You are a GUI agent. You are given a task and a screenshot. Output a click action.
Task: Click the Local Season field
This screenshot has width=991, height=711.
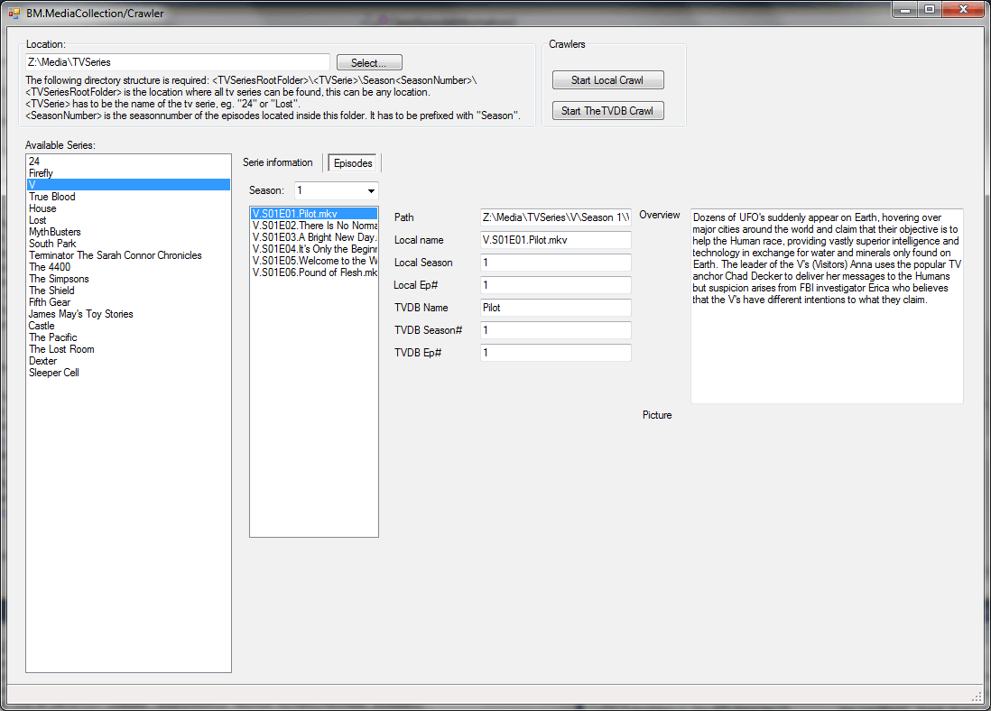[556, 263]
